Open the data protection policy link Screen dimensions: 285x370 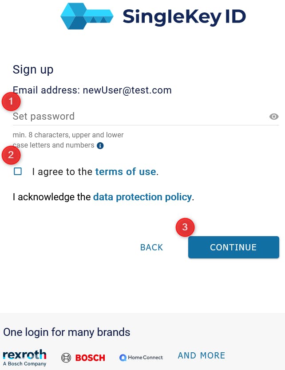coord(142,197)
